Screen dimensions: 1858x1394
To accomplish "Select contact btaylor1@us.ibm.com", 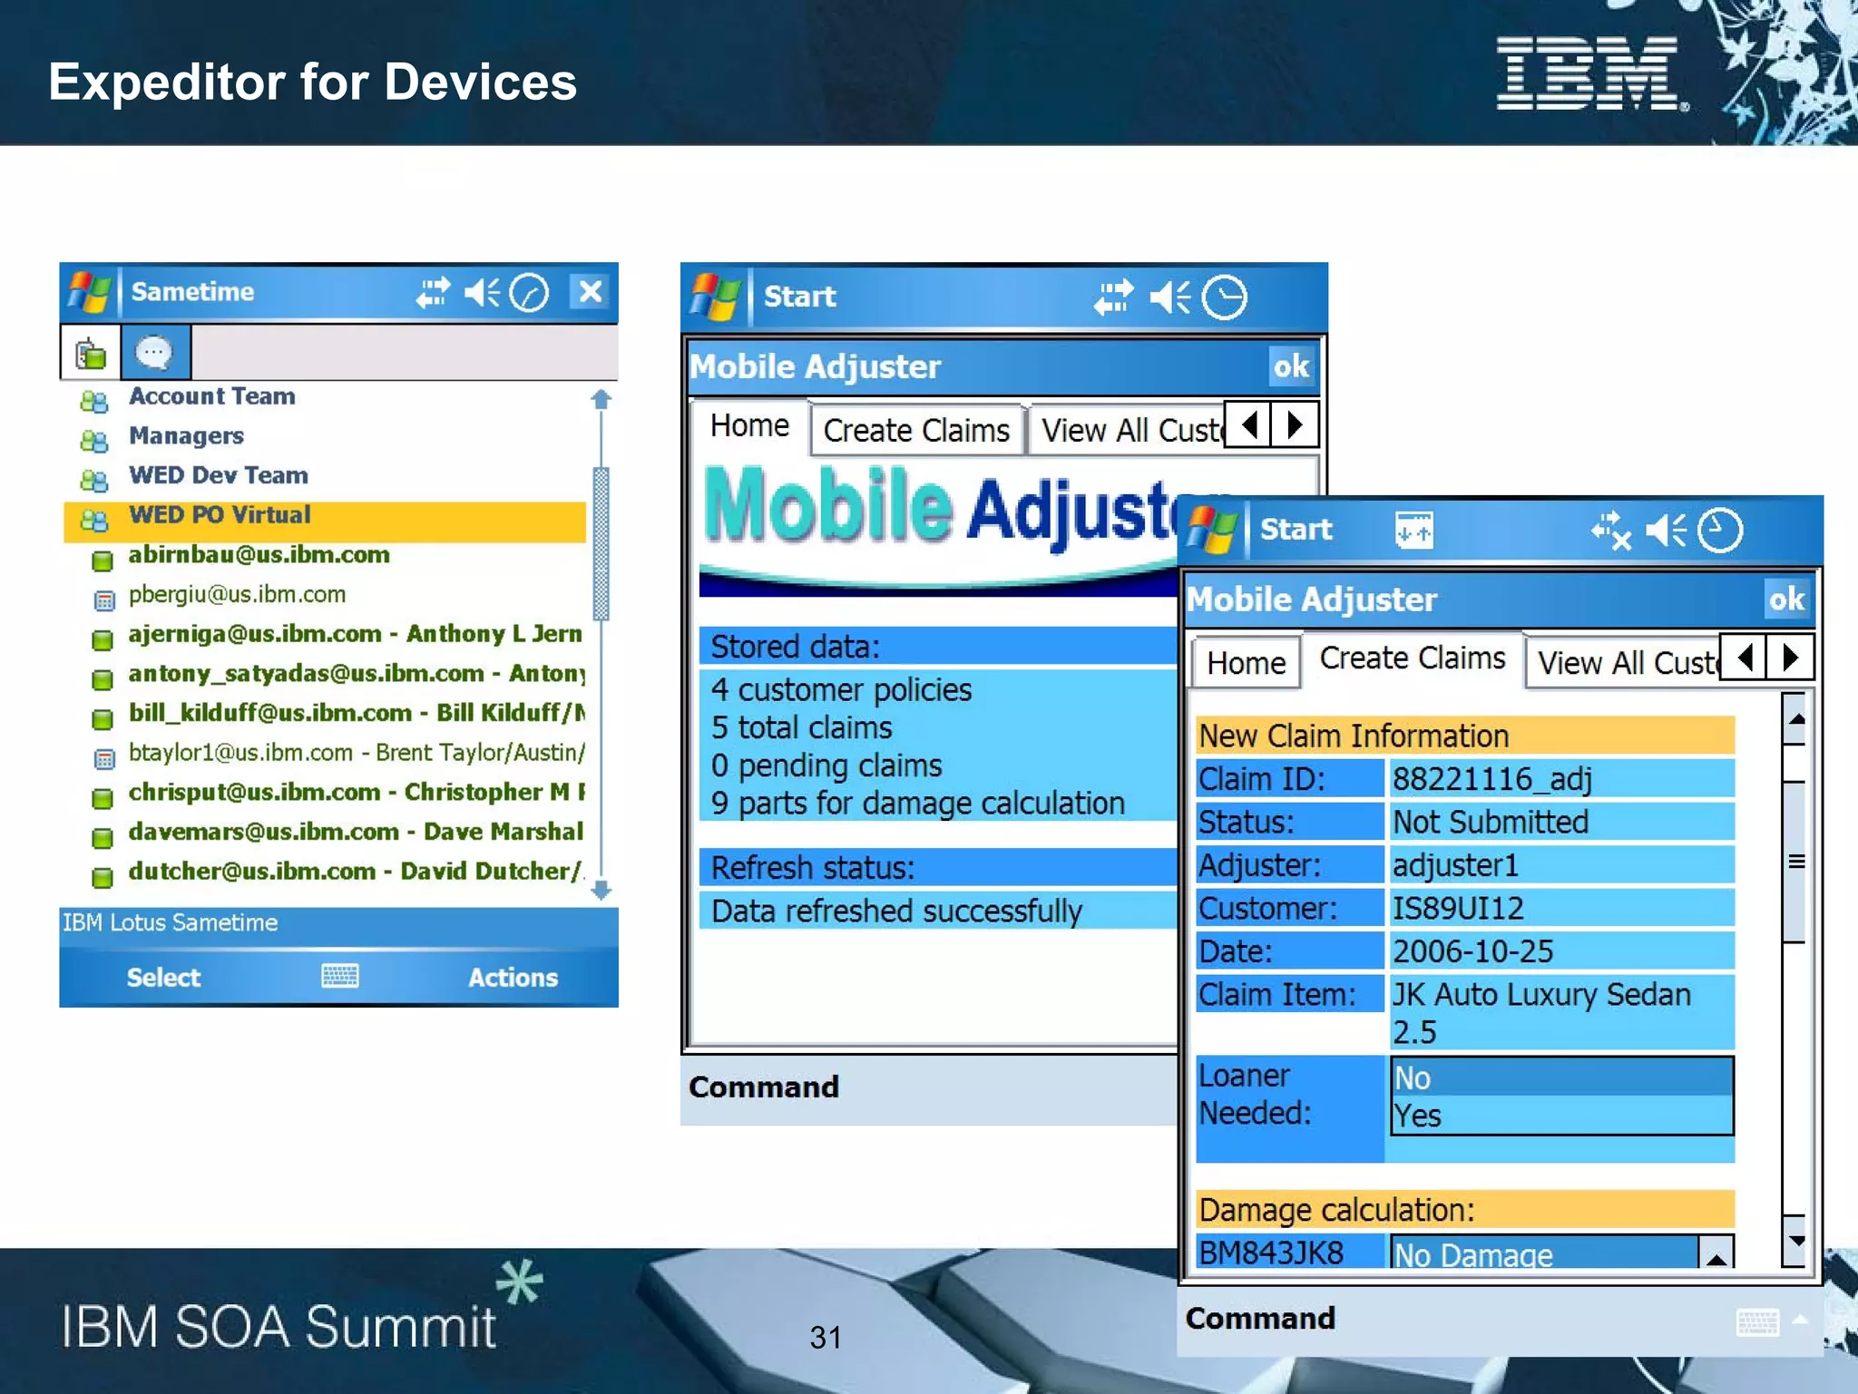I will point(357,753).
